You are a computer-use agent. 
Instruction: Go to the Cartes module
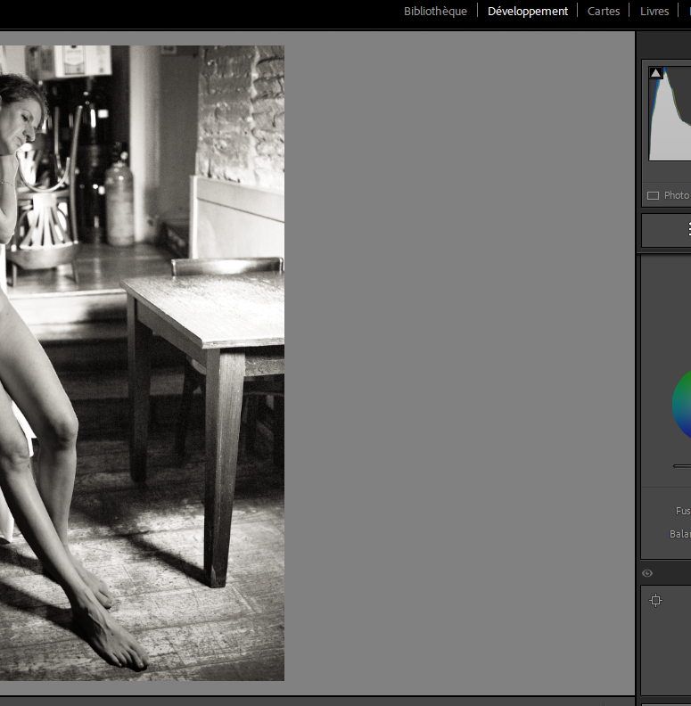tap(604, 12)
